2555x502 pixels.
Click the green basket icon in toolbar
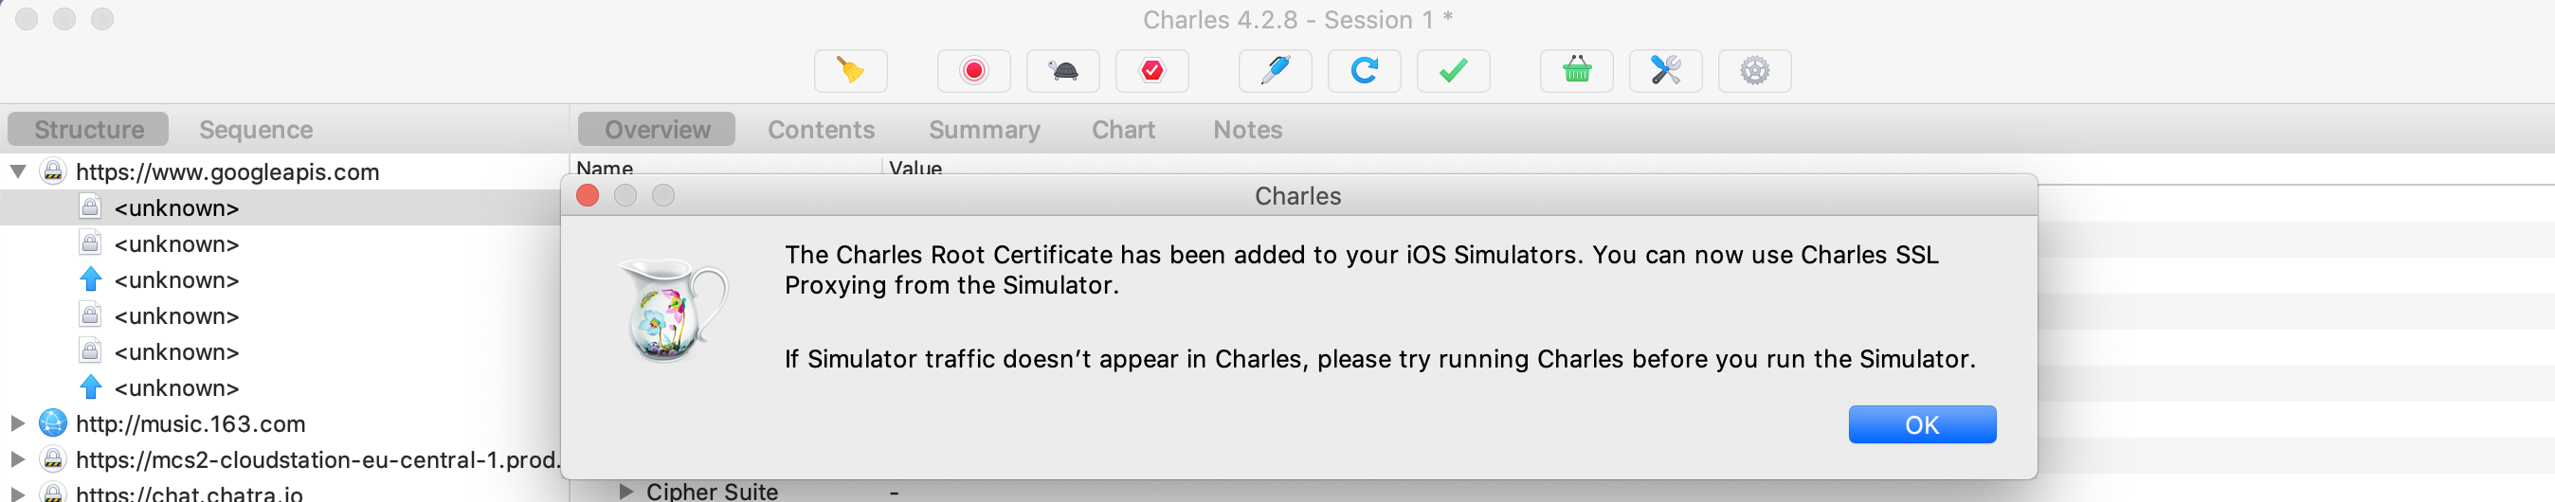coord(1576,70)
